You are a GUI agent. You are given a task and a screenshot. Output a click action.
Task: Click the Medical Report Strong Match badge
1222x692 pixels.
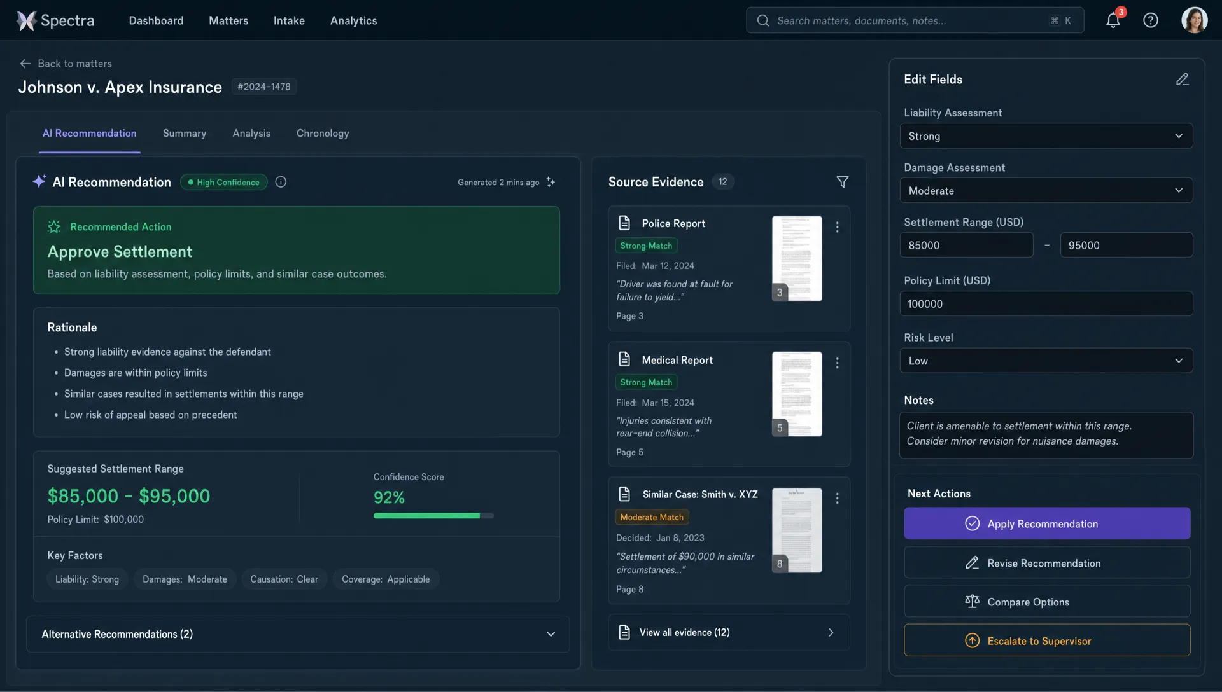pos(646,382)
